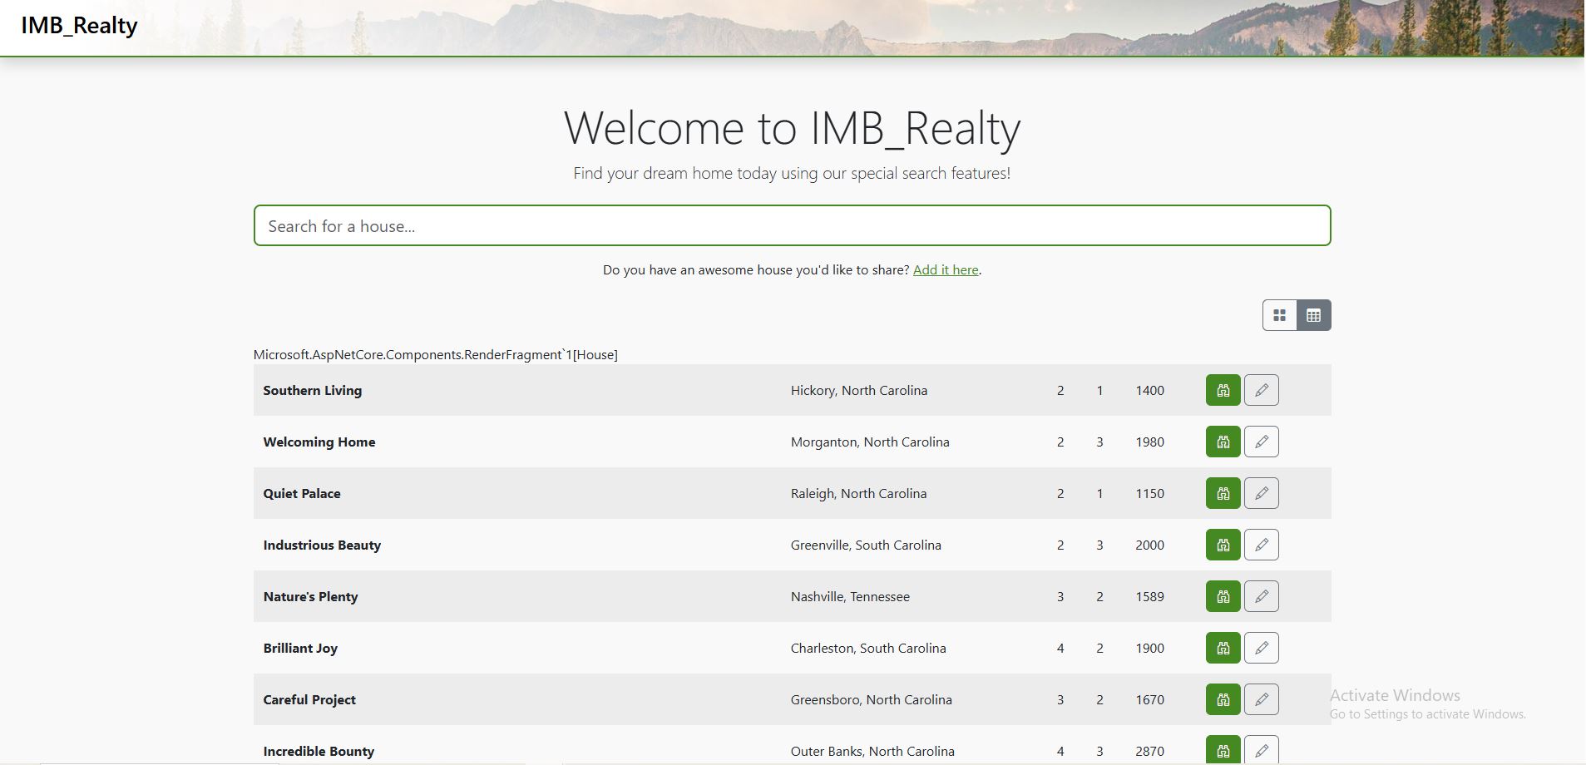The width and height of the screenshot is (1586, 765).
Task: Click the 'Add it here' link
Action: click(x=946, y=270)
